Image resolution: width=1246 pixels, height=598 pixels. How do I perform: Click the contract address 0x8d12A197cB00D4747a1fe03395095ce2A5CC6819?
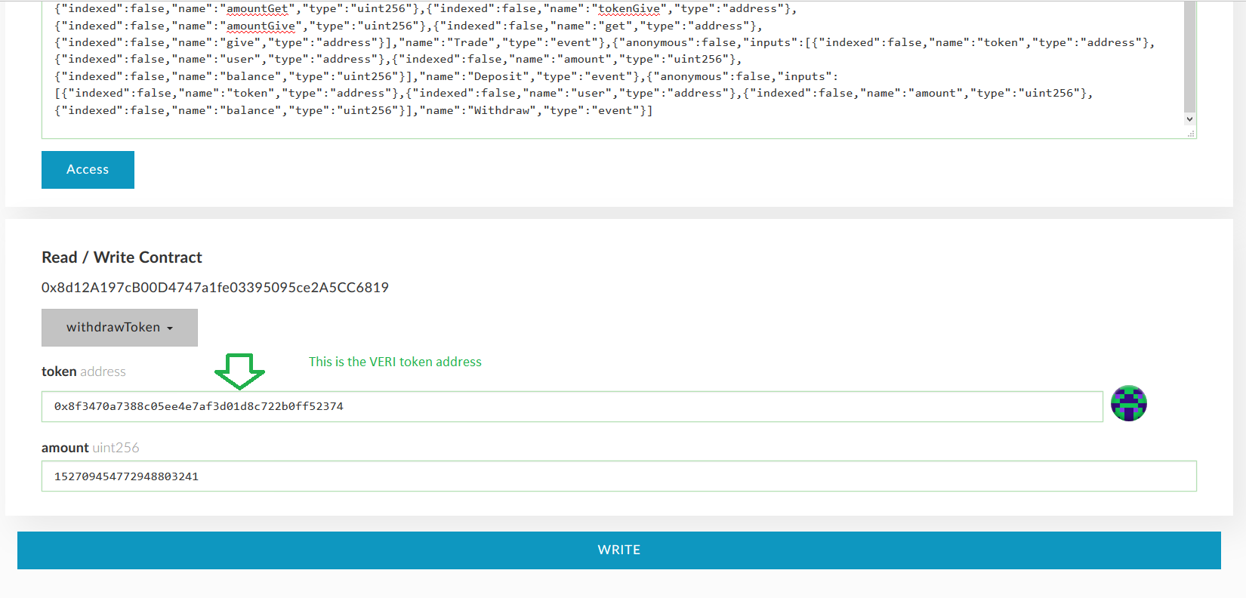215,288
